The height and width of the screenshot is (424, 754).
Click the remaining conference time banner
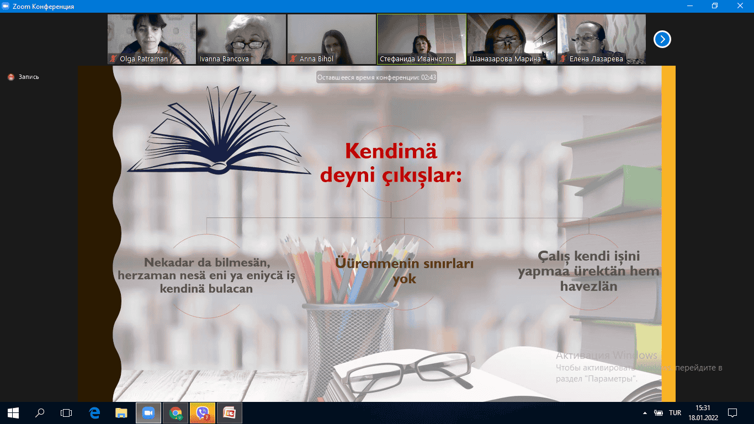coord(376,78)
